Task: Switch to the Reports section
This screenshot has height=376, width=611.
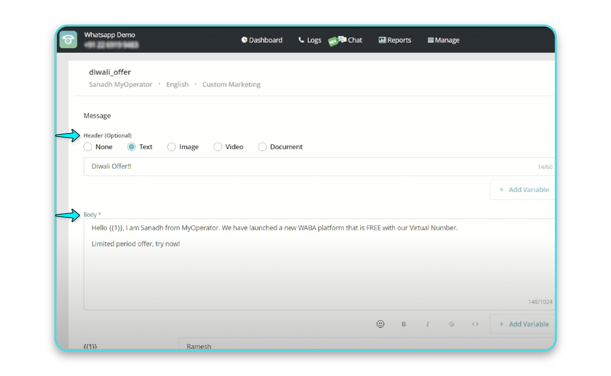Action: click(x=399, y=40)
